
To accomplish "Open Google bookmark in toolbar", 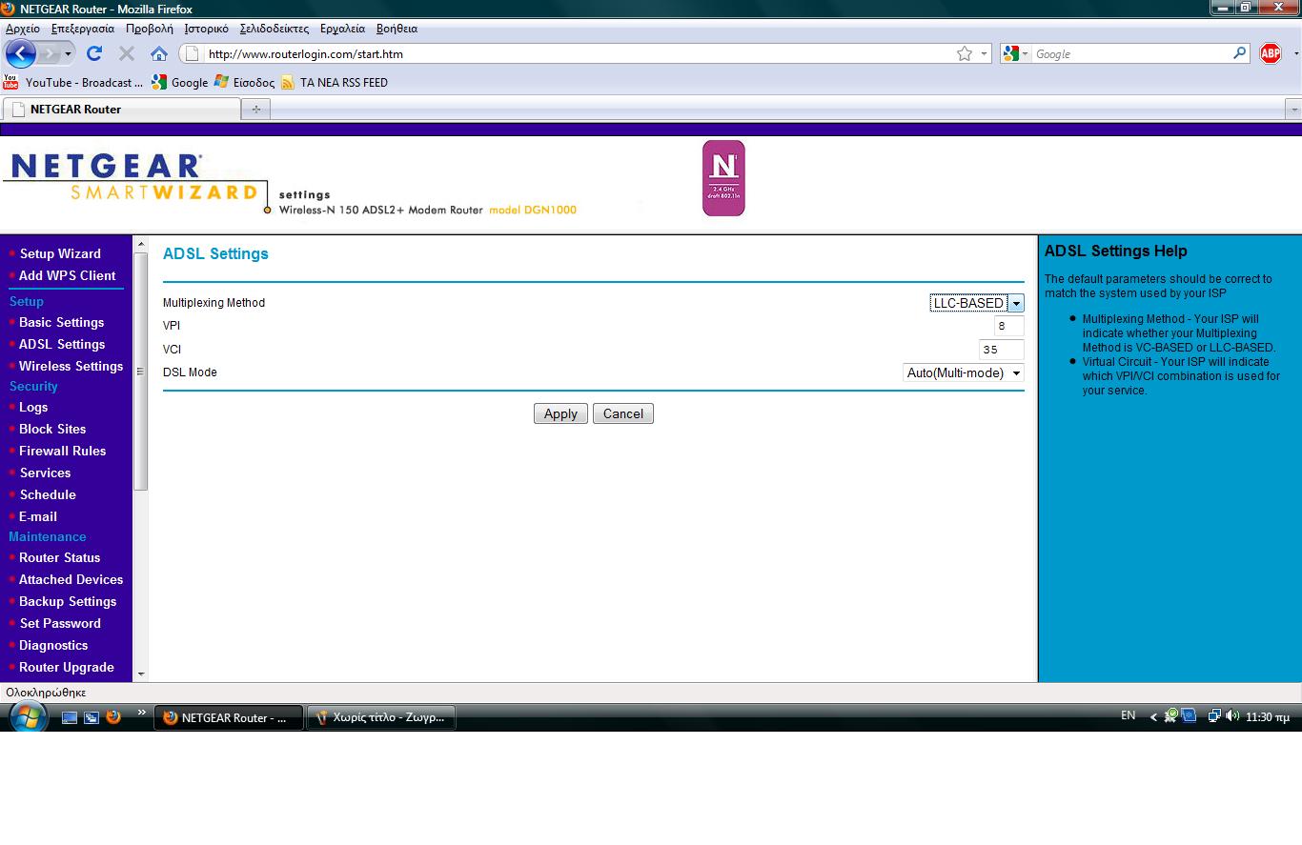I will click(x=179, y=83).
